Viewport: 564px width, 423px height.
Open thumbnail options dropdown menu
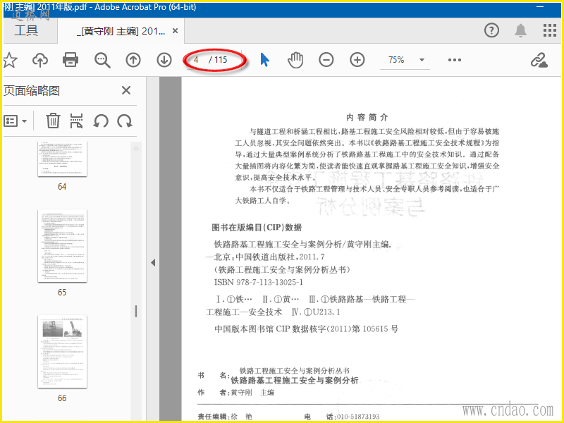[x=16, y=121]
